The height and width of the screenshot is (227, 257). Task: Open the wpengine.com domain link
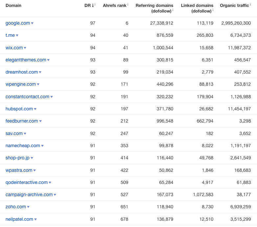coord(21,84)
